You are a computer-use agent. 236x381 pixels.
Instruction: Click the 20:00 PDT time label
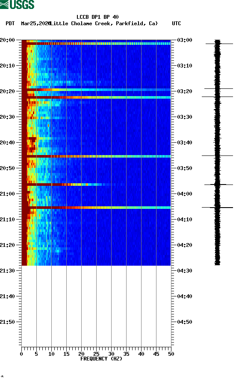point(8,40)
